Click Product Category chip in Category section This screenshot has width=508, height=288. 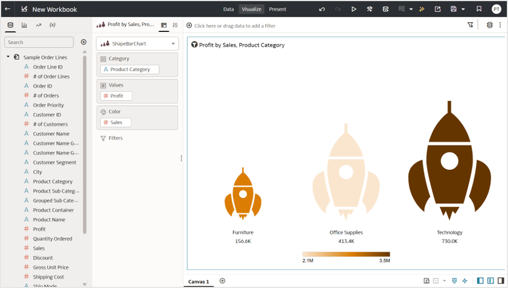(x=130, y=69)
